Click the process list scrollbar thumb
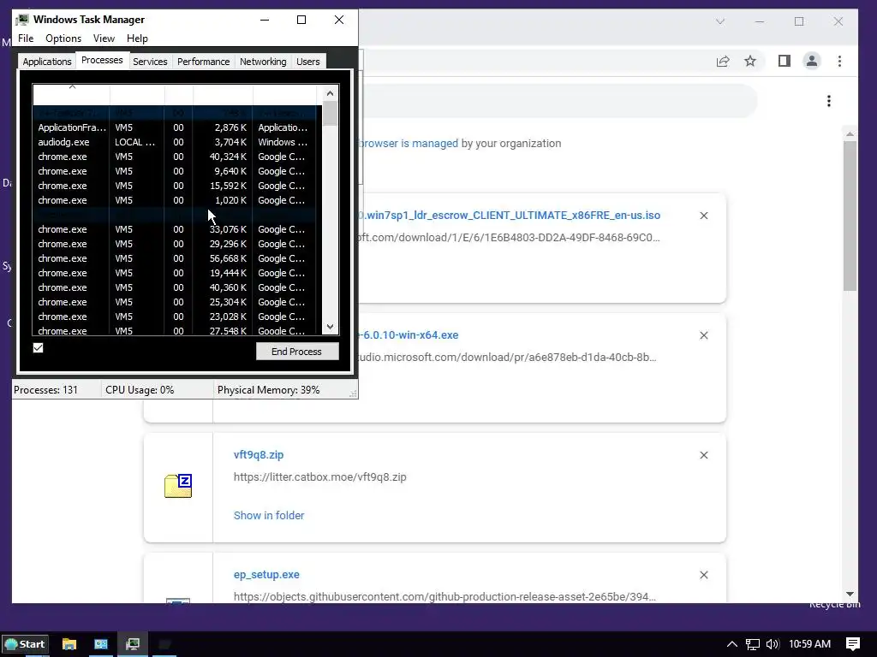Viewport: 877px width, 657px height. point(330,114)
